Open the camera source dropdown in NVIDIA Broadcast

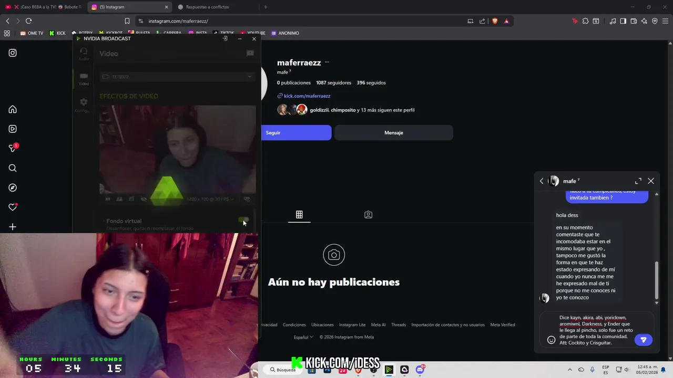[177, 77]
